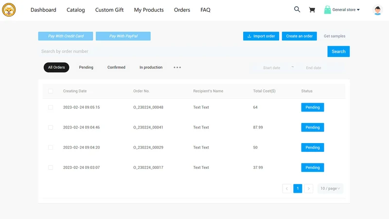Toggle the select-all checkbox in table header
This screenshot has height=219, width=389.
[51, 91]
